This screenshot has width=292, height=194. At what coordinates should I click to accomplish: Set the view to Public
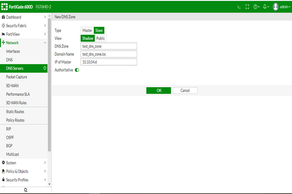click(x=100, y=38)
